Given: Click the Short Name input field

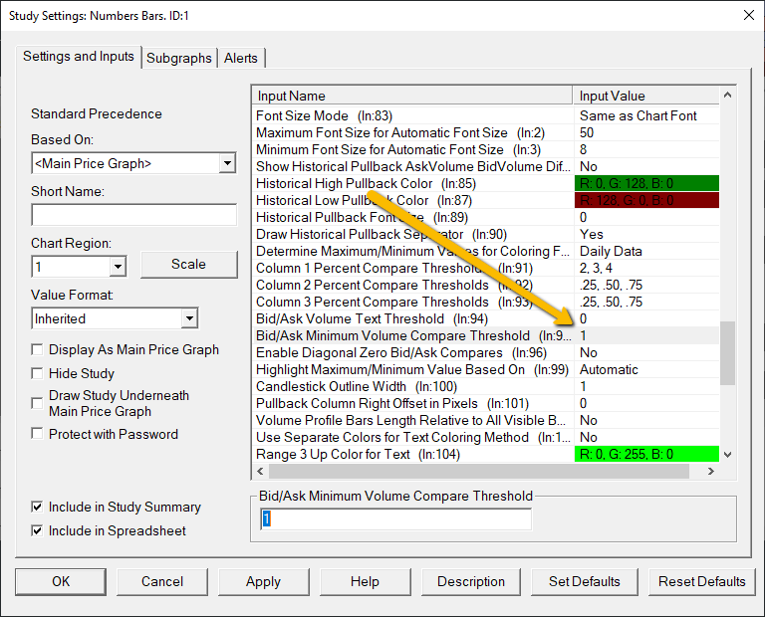Looking at the screenshot, I should click(x=134, y=215).
